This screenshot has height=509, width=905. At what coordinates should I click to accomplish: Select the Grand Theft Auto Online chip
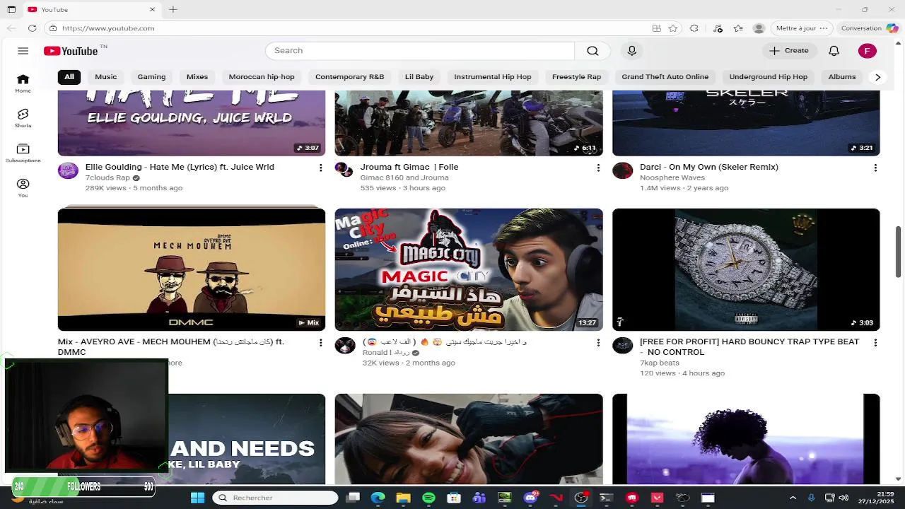(665, 77)
